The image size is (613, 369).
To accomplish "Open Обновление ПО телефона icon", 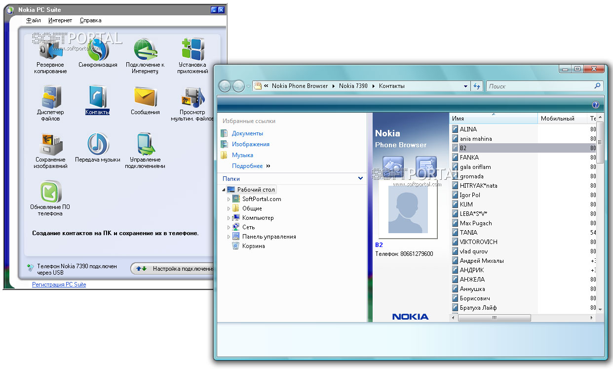I will coord(50,192).
